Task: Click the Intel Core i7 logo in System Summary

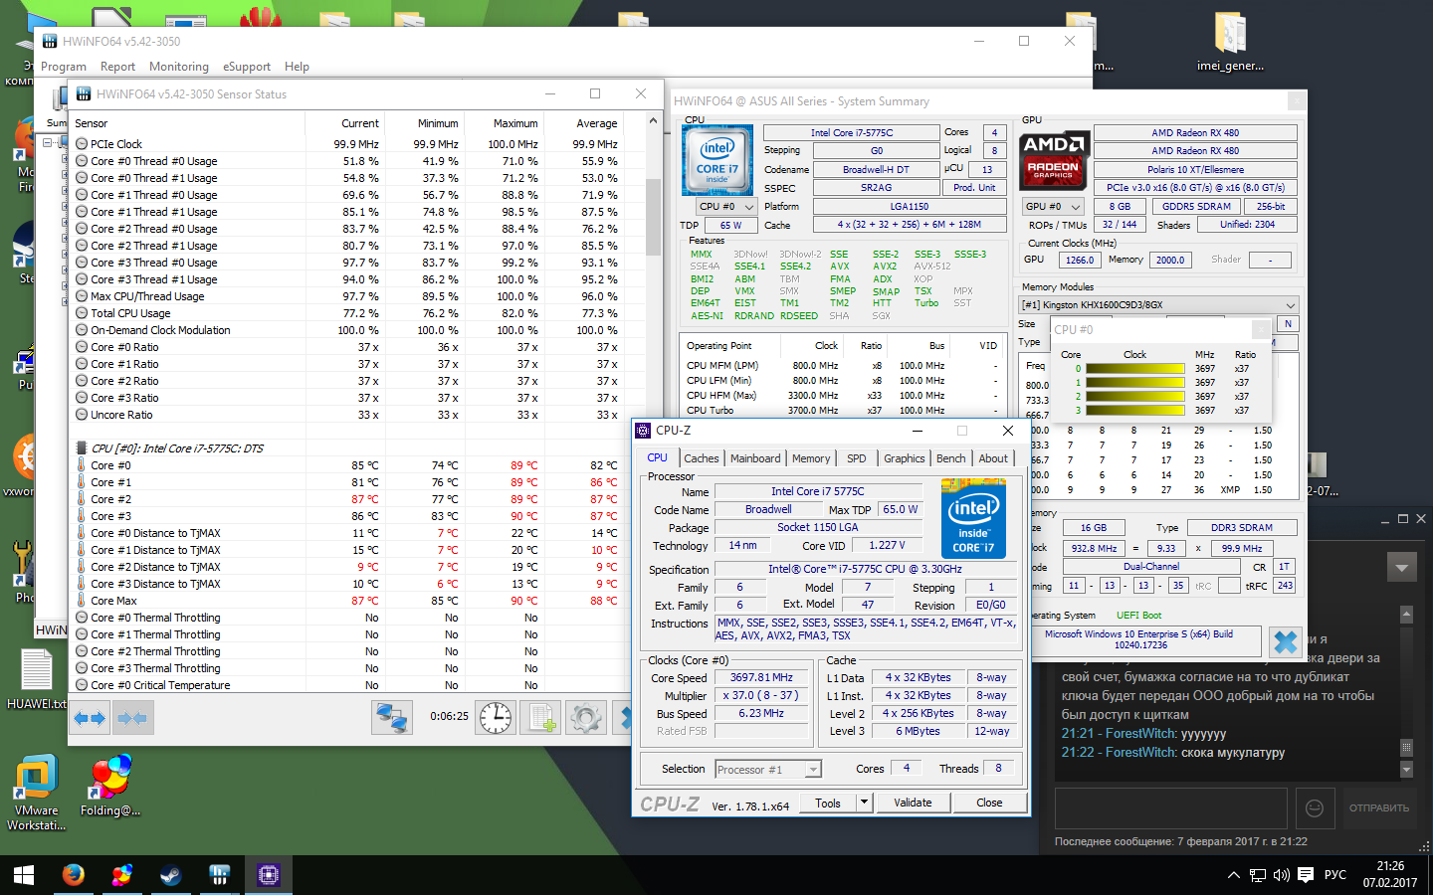Action: click(x=717, y=159)
